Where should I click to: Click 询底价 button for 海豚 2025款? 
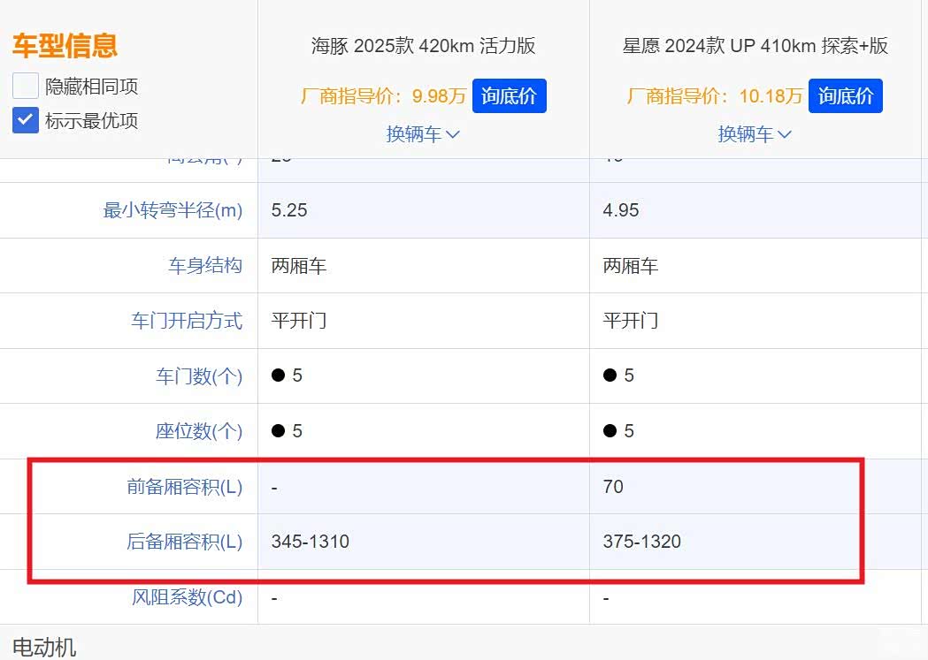click(x=509, y=96)
